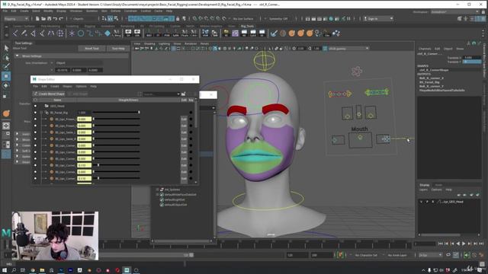488x274 pixels.
Task: Open the Skeleton menu
Action: click(x=91, y=11)
